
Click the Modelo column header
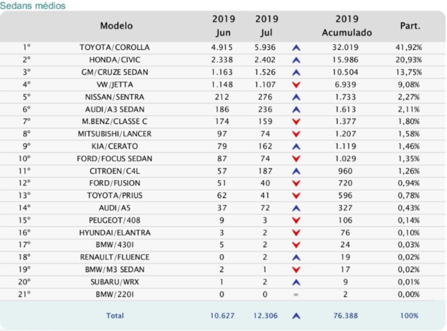tap(116, 25)
